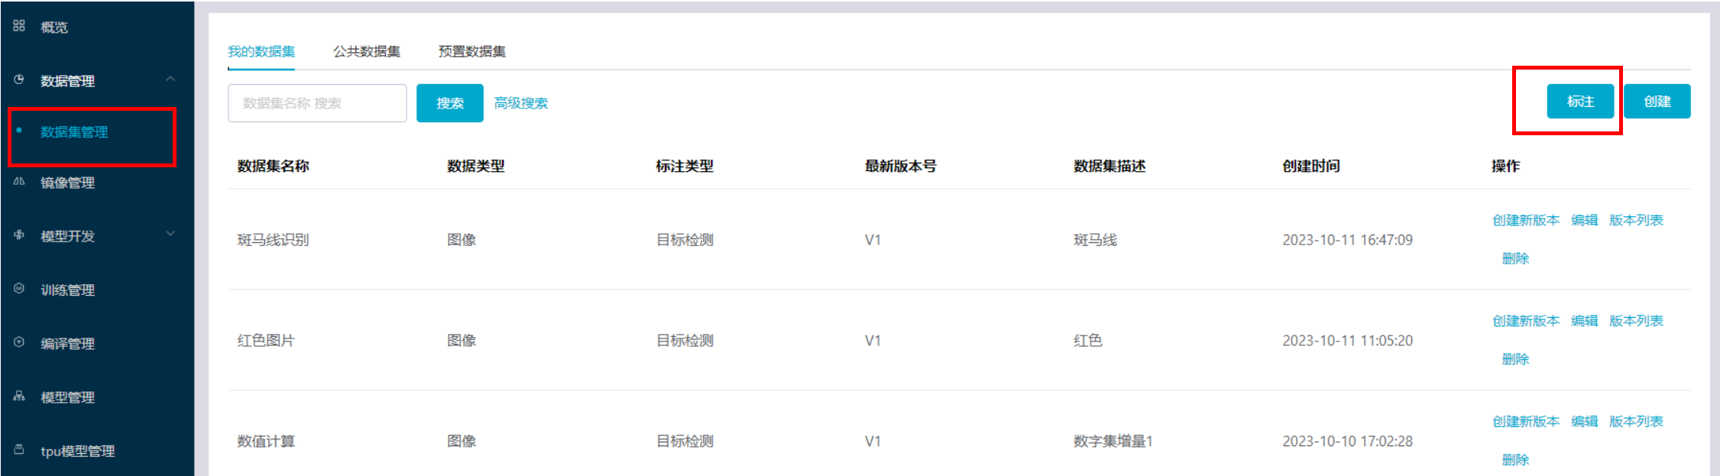The height and width of the screenshot is (476, 1720).
Task: Click the tpu model management icon
Action: tap(19, 449)
